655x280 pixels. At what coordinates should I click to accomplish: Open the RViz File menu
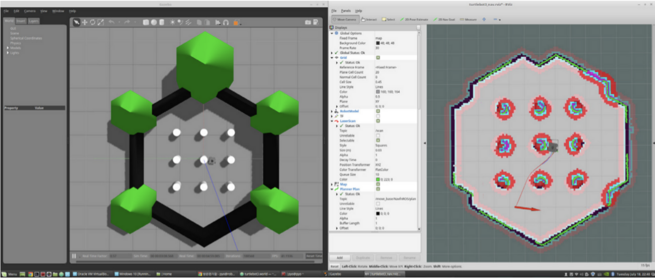(334, 10)
